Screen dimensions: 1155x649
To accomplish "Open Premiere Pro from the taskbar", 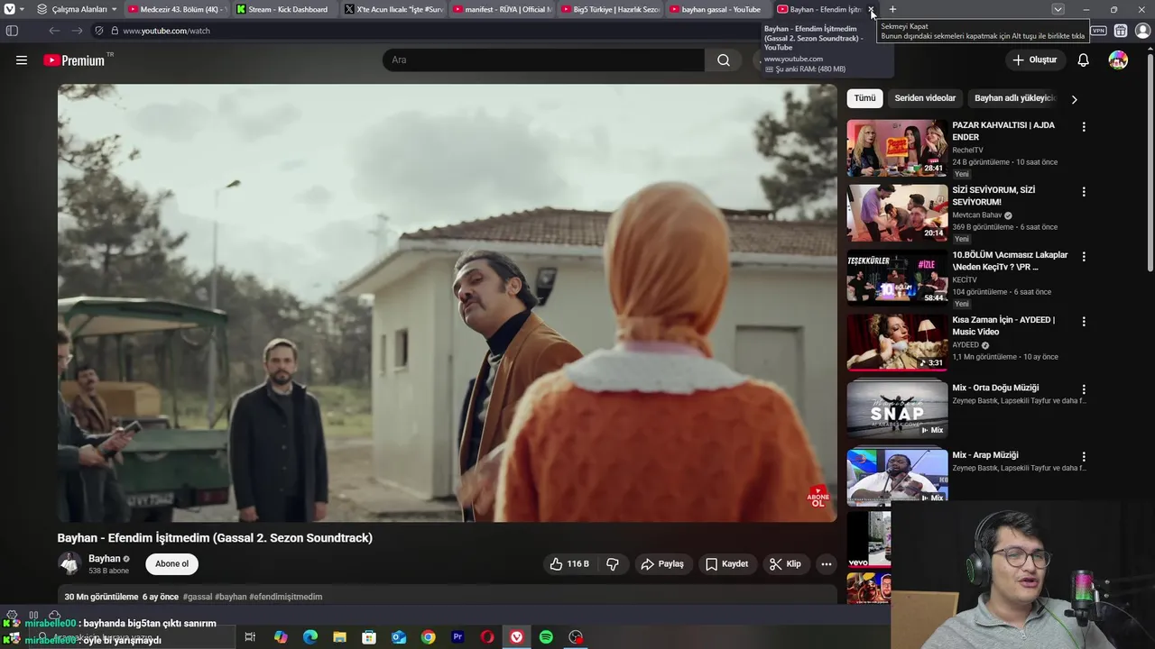I will click(x=457, y=637).
